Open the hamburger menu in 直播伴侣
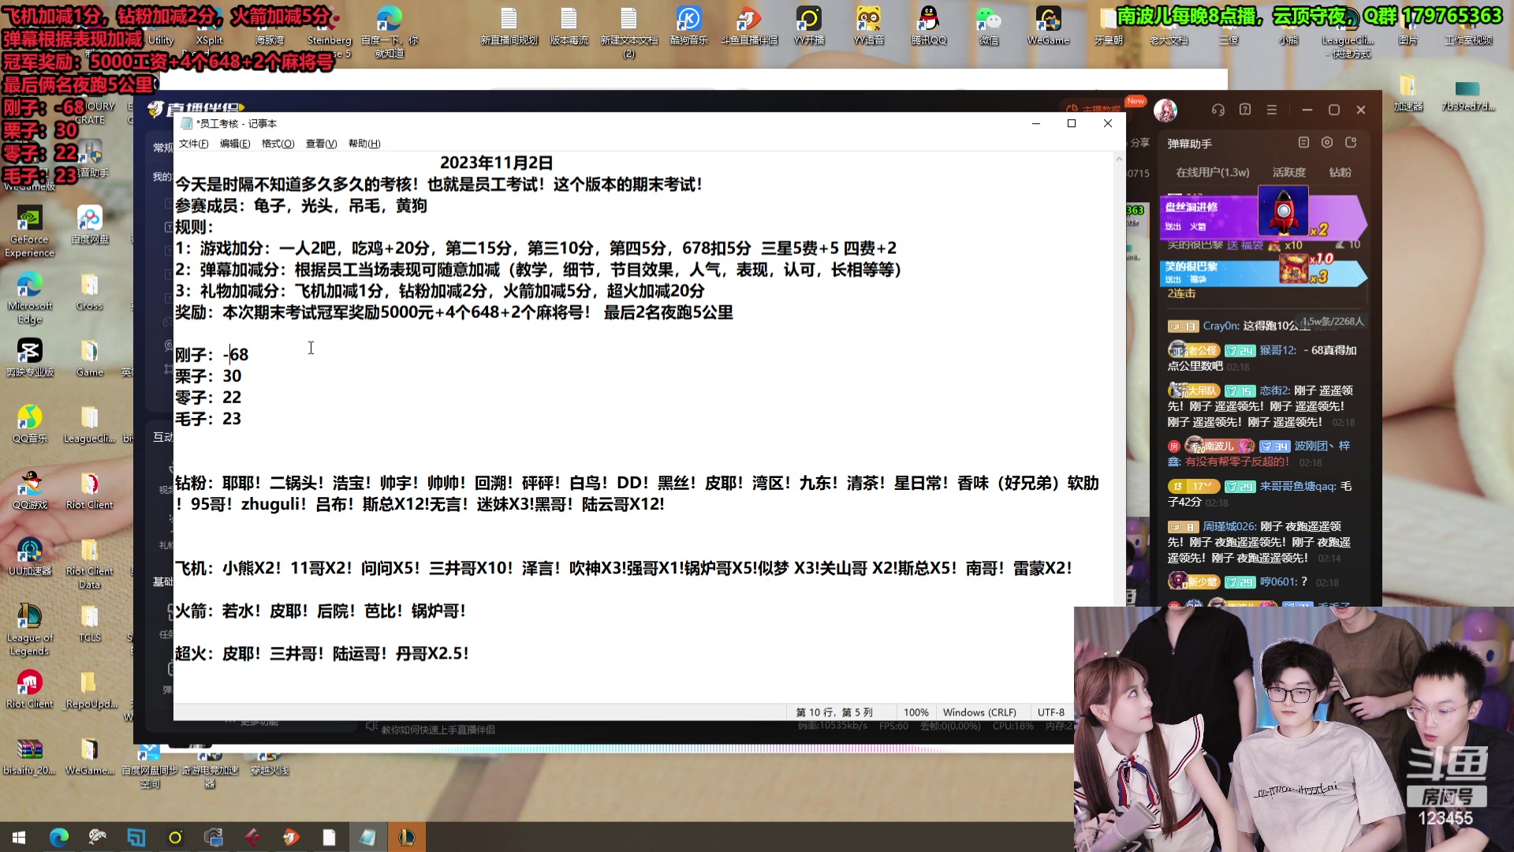The width and height of the screenshot is (1514, 852). click(1272, 110)
